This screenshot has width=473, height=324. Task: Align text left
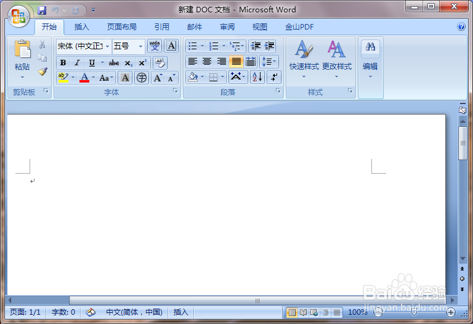tap(192, 62)
